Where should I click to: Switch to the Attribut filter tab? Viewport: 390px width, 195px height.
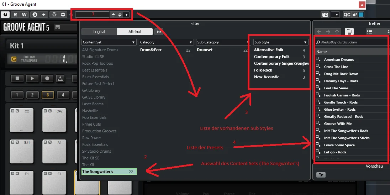tap(135, 32)
